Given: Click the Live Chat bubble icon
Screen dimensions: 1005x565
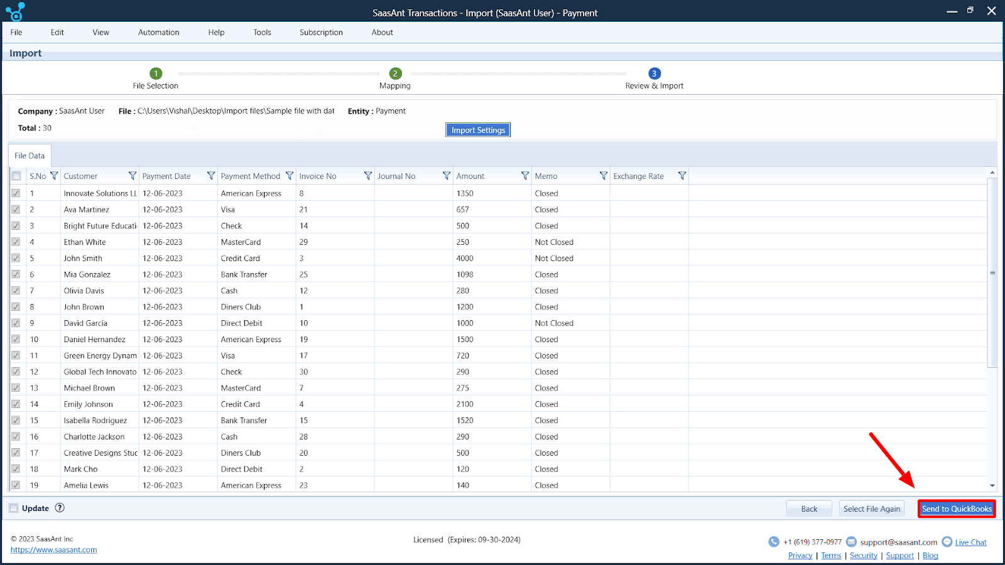Looking at the screenshot, I should [x=947, y=542].
